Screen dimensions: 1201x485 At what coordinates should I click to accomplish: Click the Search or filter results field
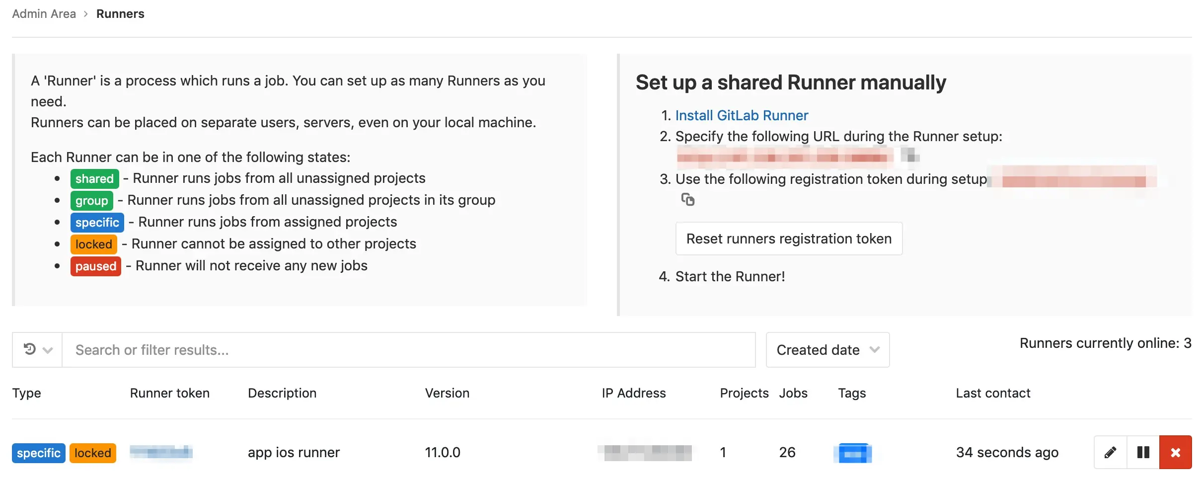(407, 350)
